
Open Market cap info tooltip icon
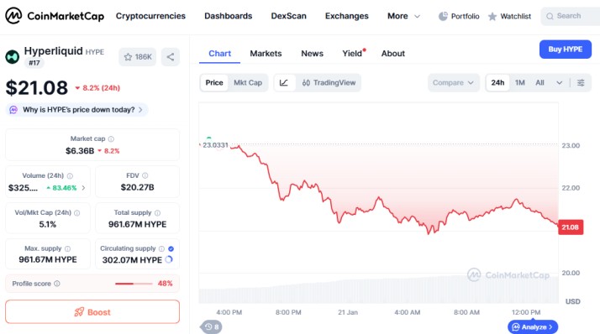tap(111, 138)
